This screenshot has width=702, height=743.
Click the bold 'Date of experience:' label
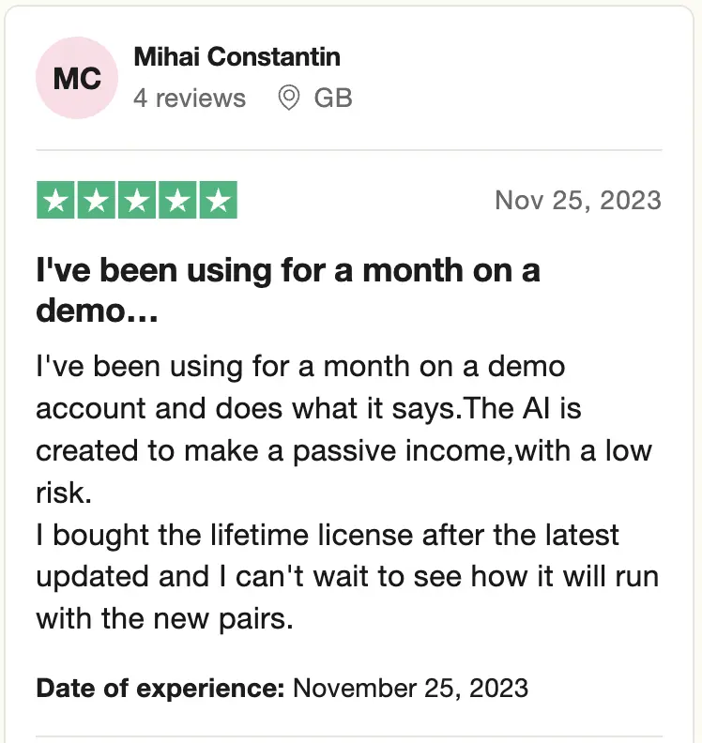coord(160,689)
